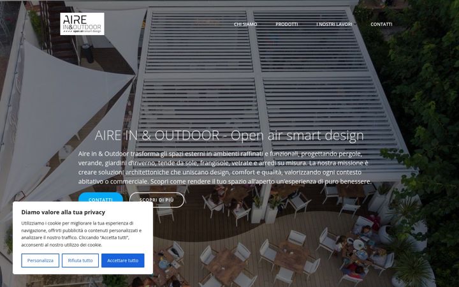Screen dimensions: 459x287
Task: Expand the I NOSTRI LAVORI dropdown chevron
Action: (355, 24)
